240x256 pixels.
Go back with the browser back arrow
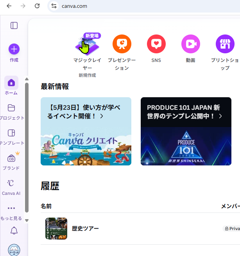point(9,6)
